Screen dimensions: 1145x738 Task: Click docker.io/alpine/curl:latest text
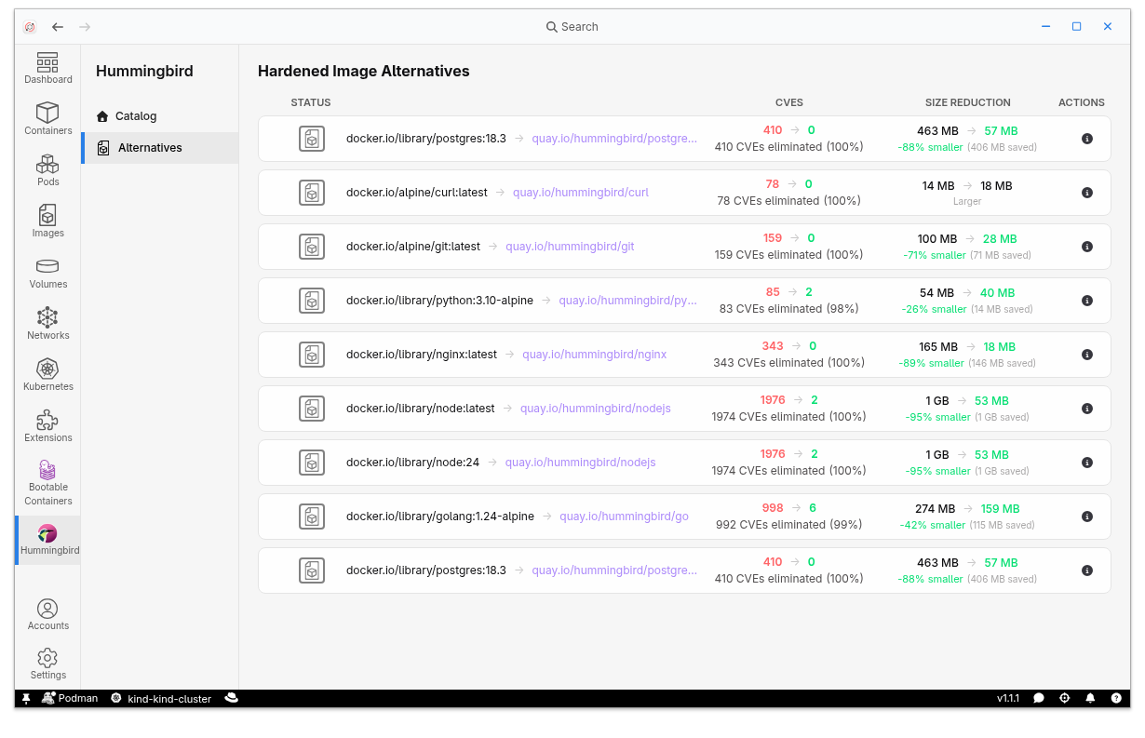[x=417, y=193]
